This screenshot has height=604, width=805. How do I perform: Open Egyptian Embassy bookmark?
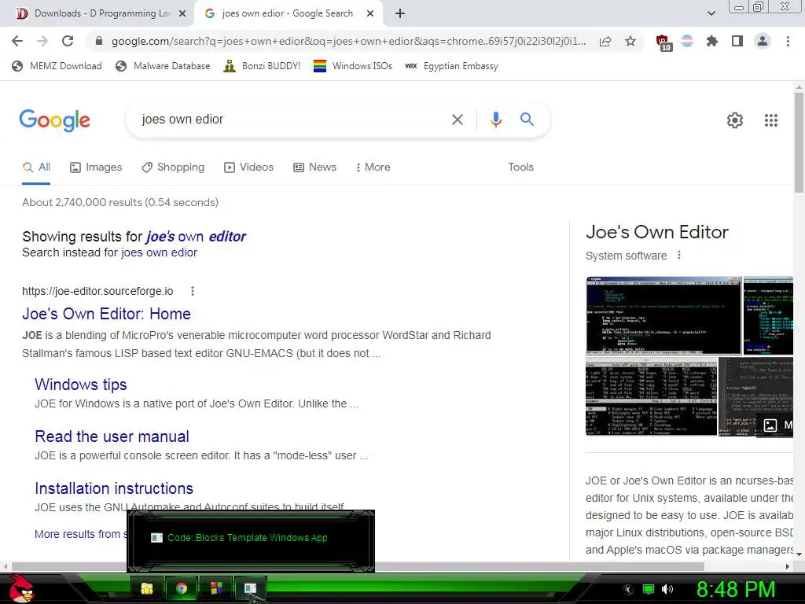(x=452, y=66)
